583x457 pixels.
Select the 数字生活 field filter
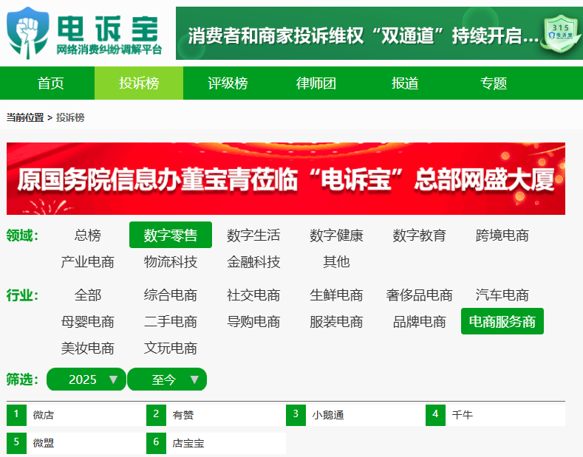point(253,236)
